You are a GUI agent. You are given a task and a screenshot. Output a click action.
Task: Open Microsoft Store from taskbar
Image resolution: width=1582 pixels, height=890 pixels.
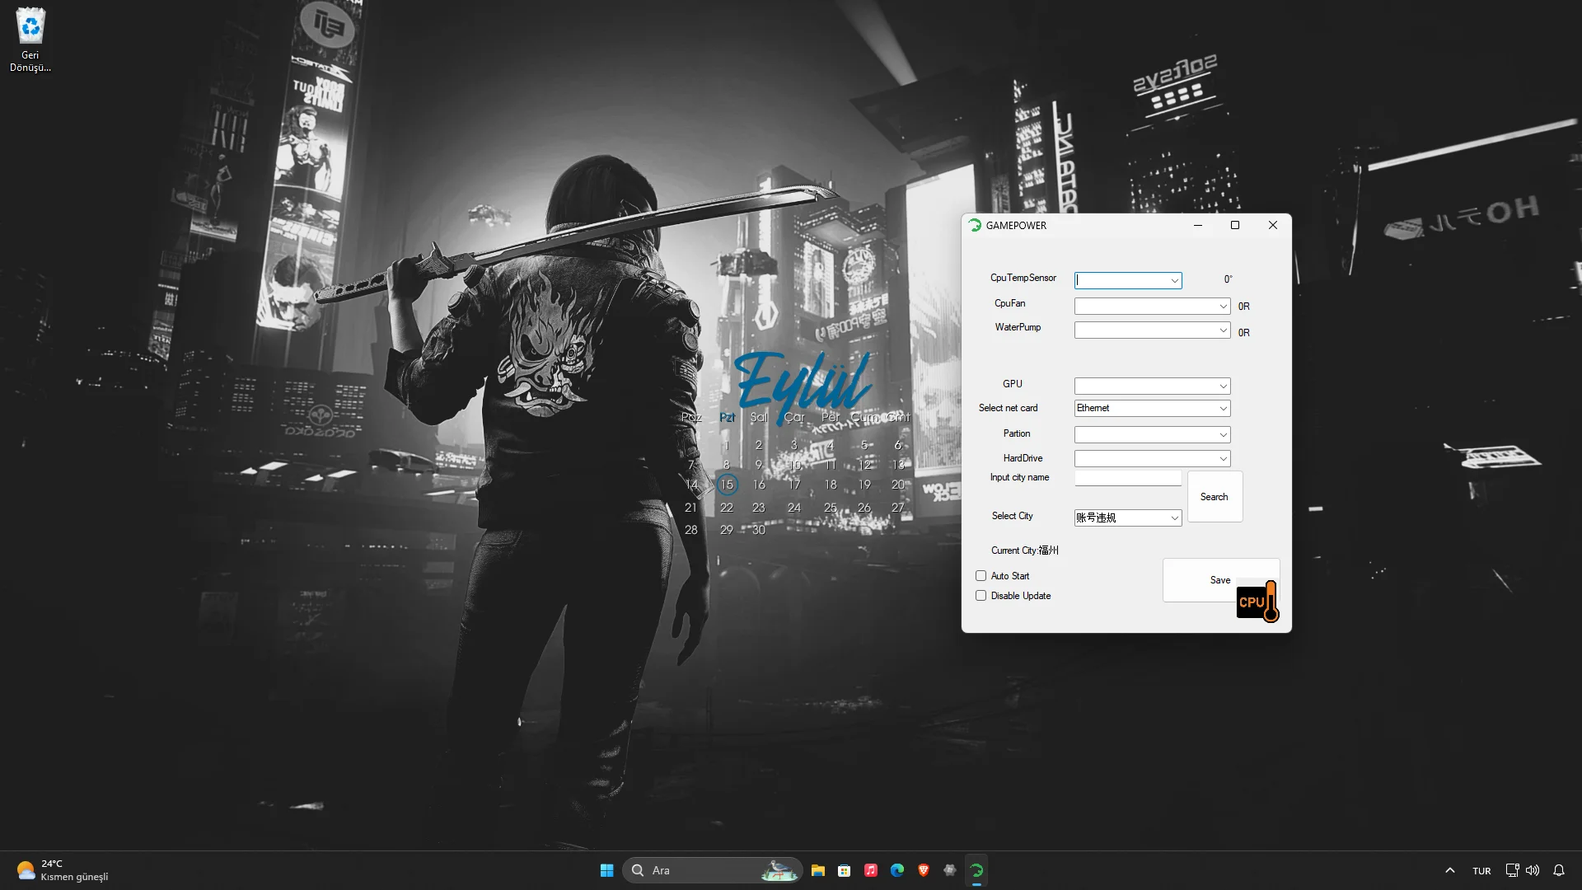pos(845,870)
